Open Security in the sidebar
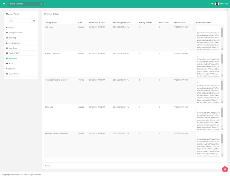 pyautogui.click(x=11, y=28)
